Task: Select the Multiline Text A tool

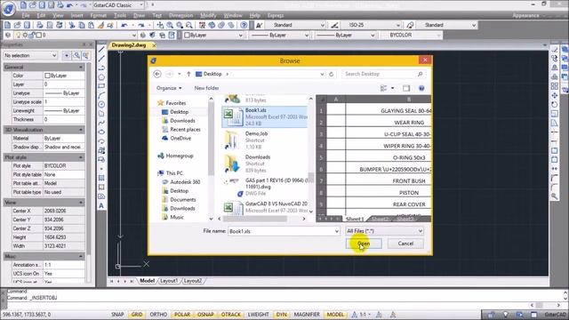Action: (x=101, y=205)
